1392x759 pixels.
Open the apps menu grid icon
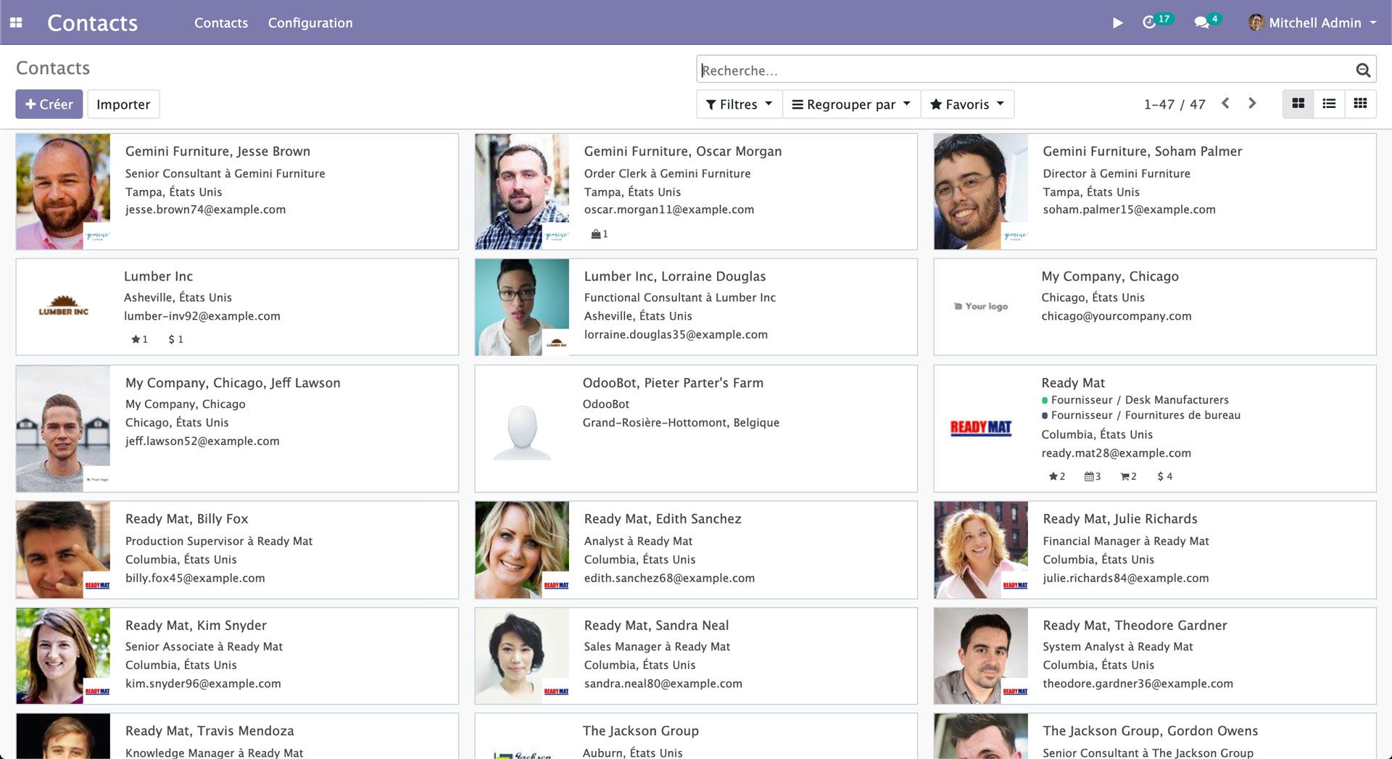16,22
